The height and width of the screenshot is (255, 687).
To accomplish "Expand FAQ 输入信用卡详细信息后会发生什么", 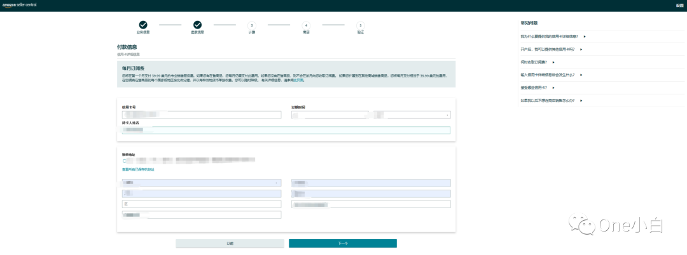I will (x=550, y=75).
